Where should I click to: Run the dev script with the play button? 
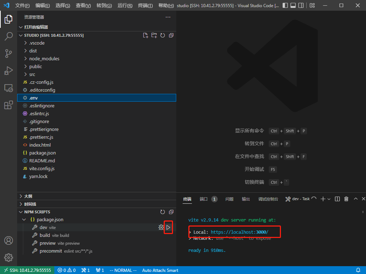168,227
